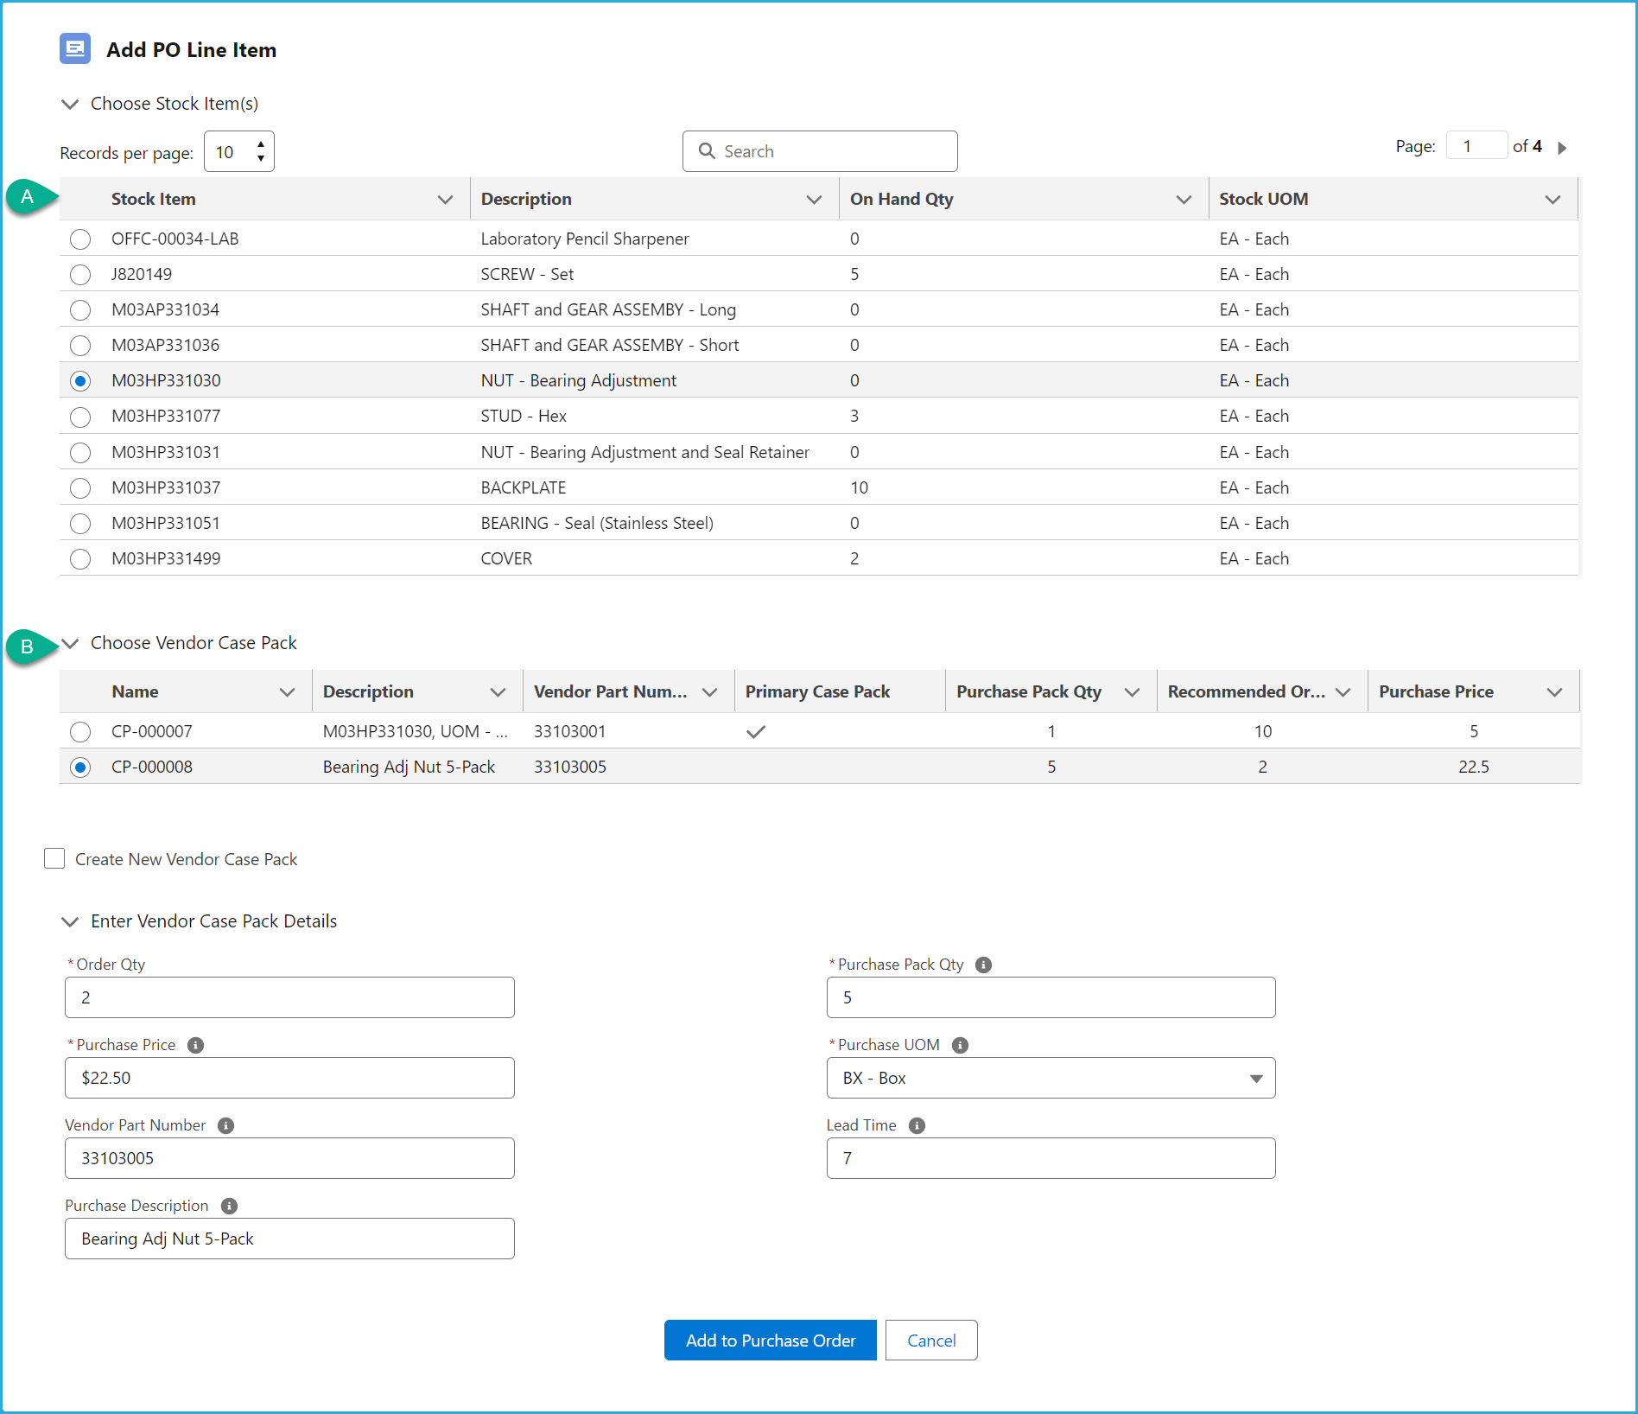Enable Create New Vendor Case Pack
The image size is (1638, 1414).
[x=54, y=858]
